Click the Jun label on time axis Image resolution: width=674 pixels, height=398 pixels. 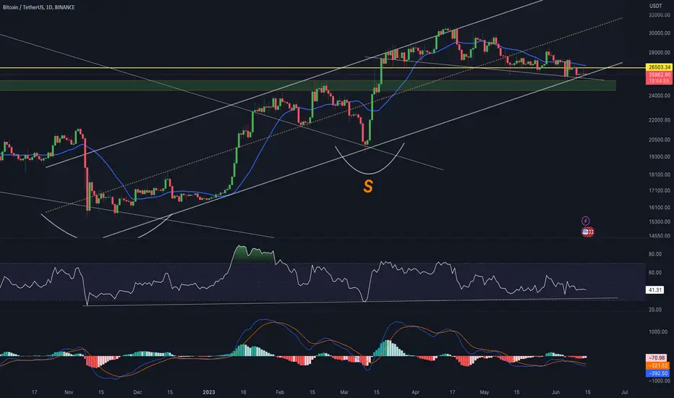tap(556, 392)
